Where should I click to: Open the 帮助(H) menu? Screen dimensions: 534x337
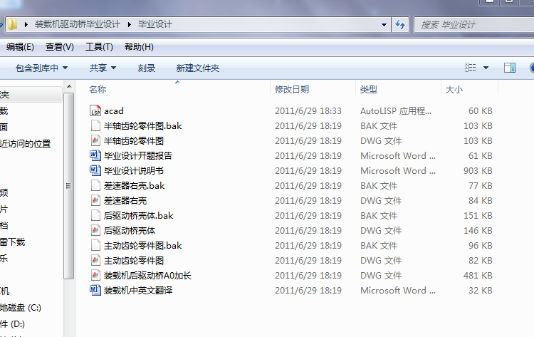[x=139, y=47]
